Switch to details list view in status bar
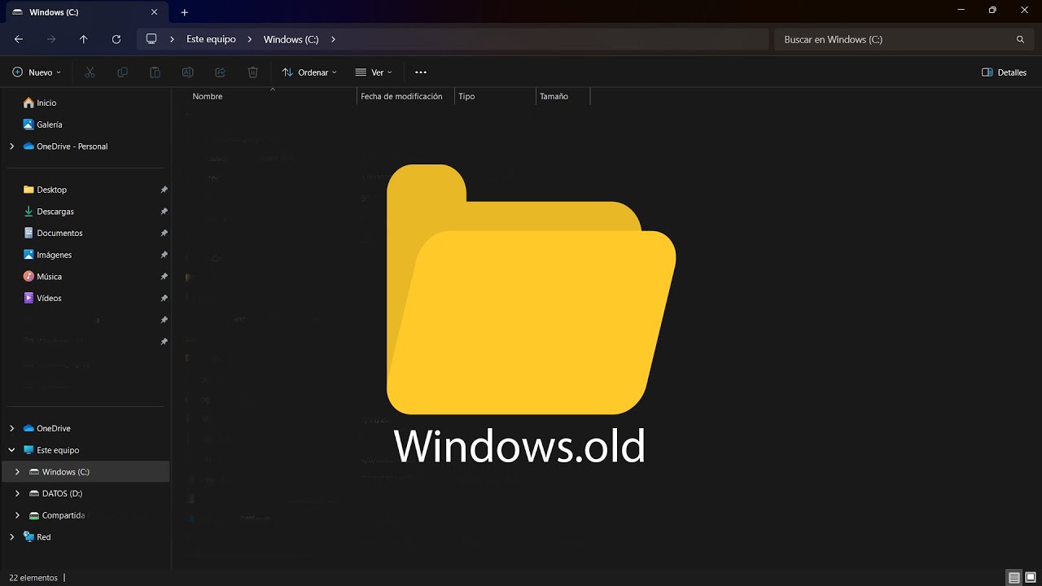This screenshot has height=586, width=1042. tap(1014, 578)
